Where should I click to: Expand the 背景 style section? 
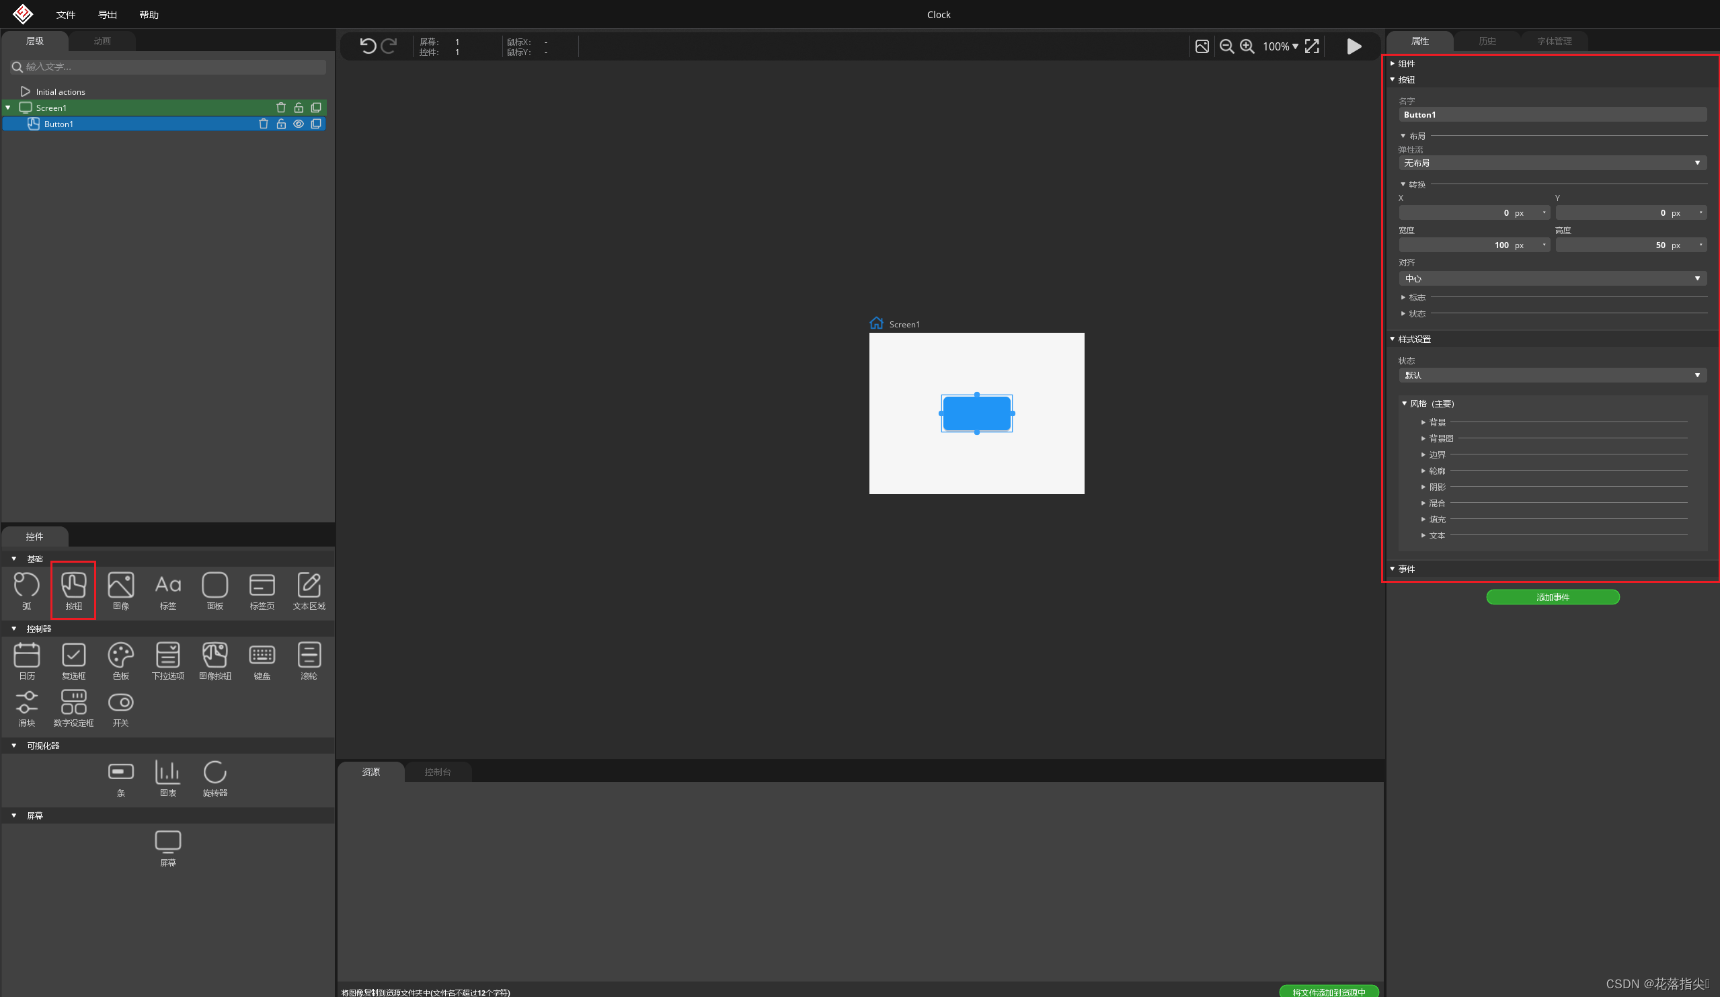coord(1437,422)
